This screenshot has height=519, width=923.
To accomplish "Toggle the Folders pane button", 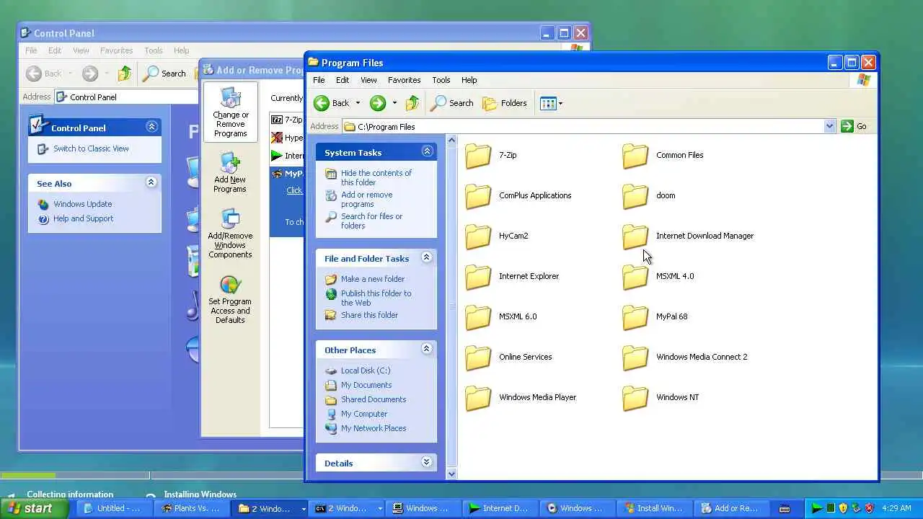I will [505, 103].
